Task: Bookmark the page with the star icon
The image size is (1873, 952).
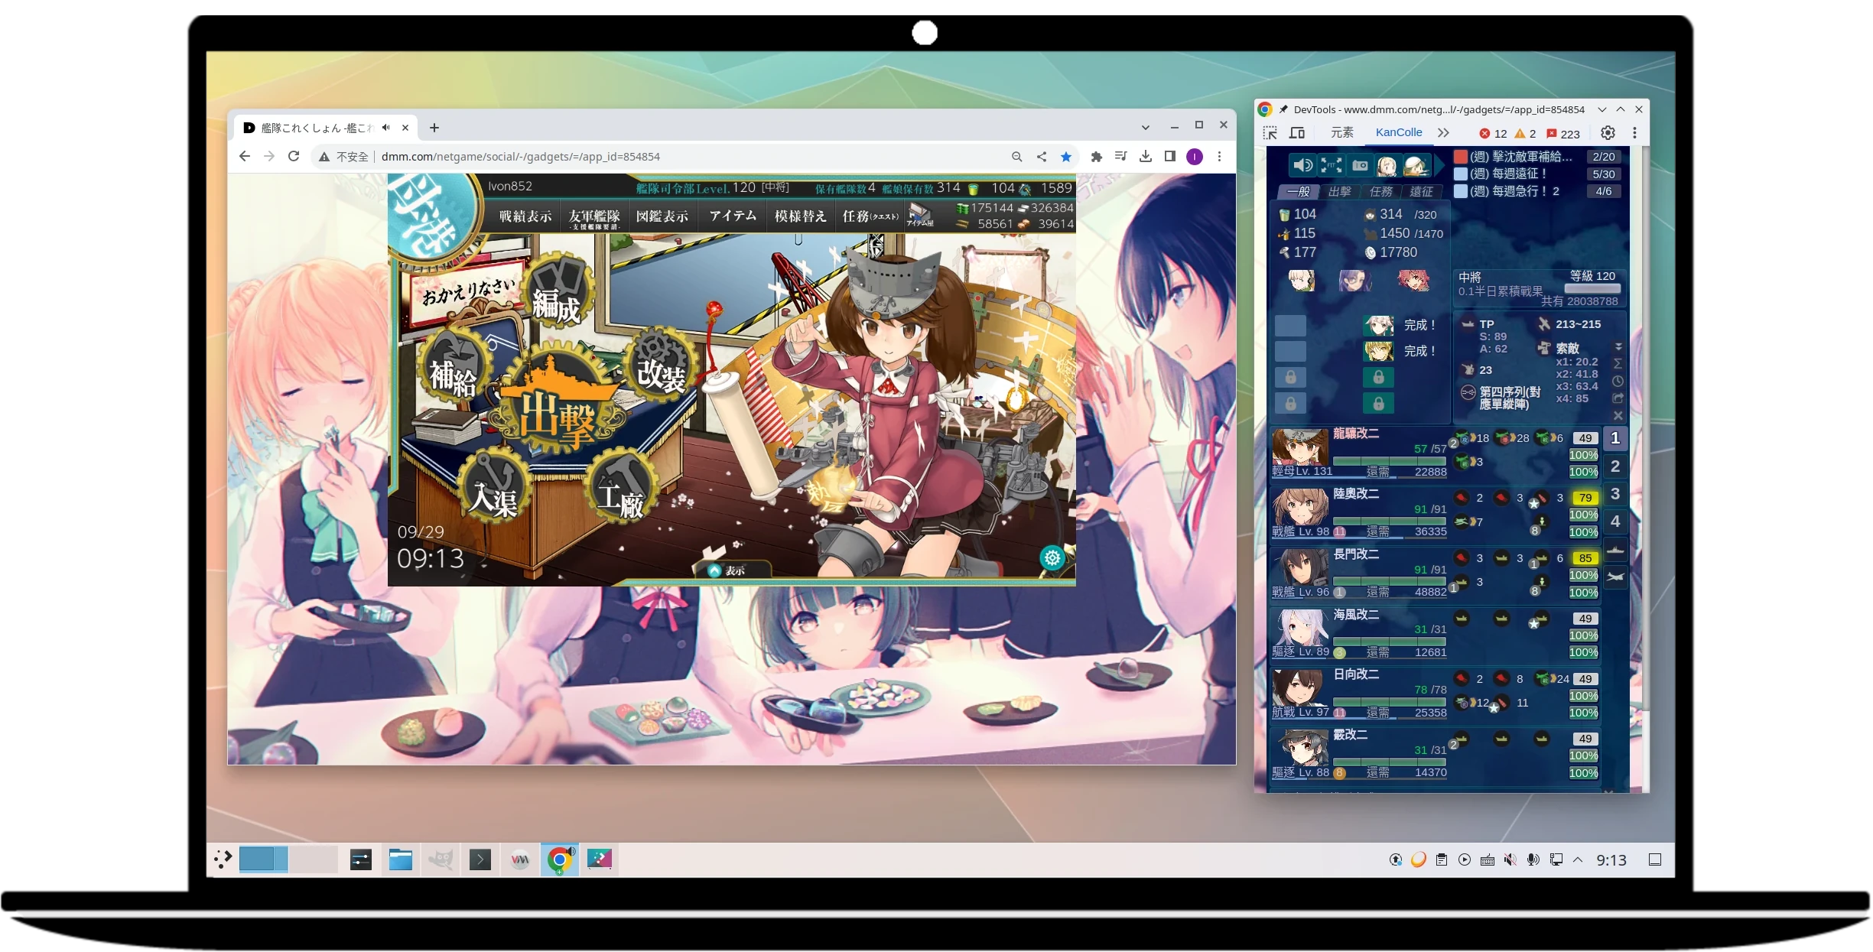Action: [1066, 157]
